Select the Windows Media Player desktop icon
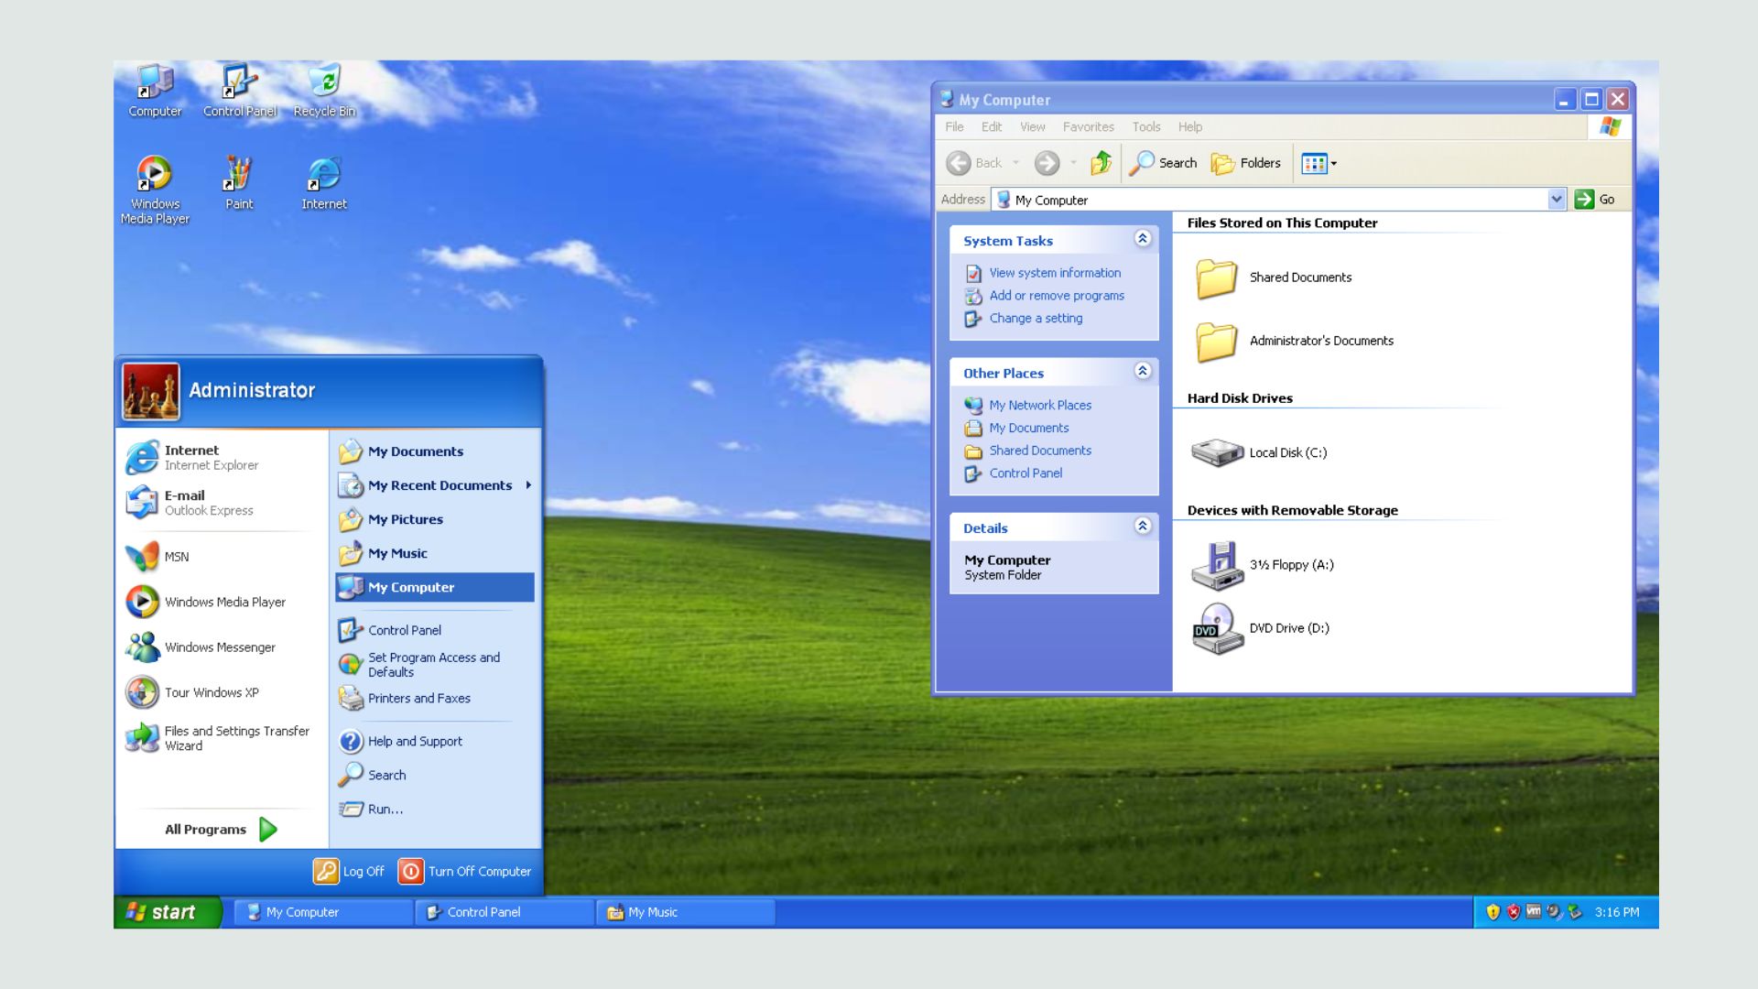 tap(155, 190)
